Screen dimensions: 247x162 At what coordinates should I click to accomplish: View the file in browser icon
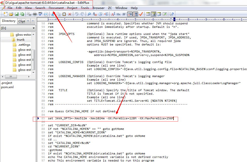click(46, 14)
